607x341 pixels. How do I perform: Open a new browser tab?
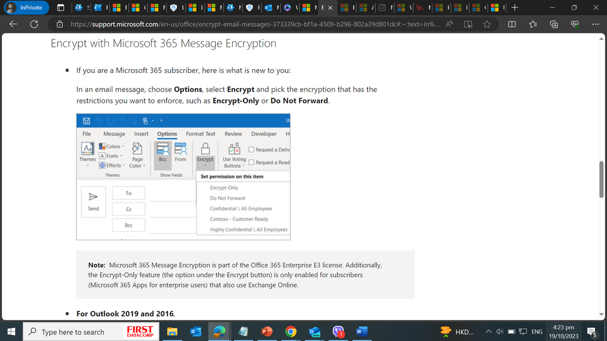515,7
